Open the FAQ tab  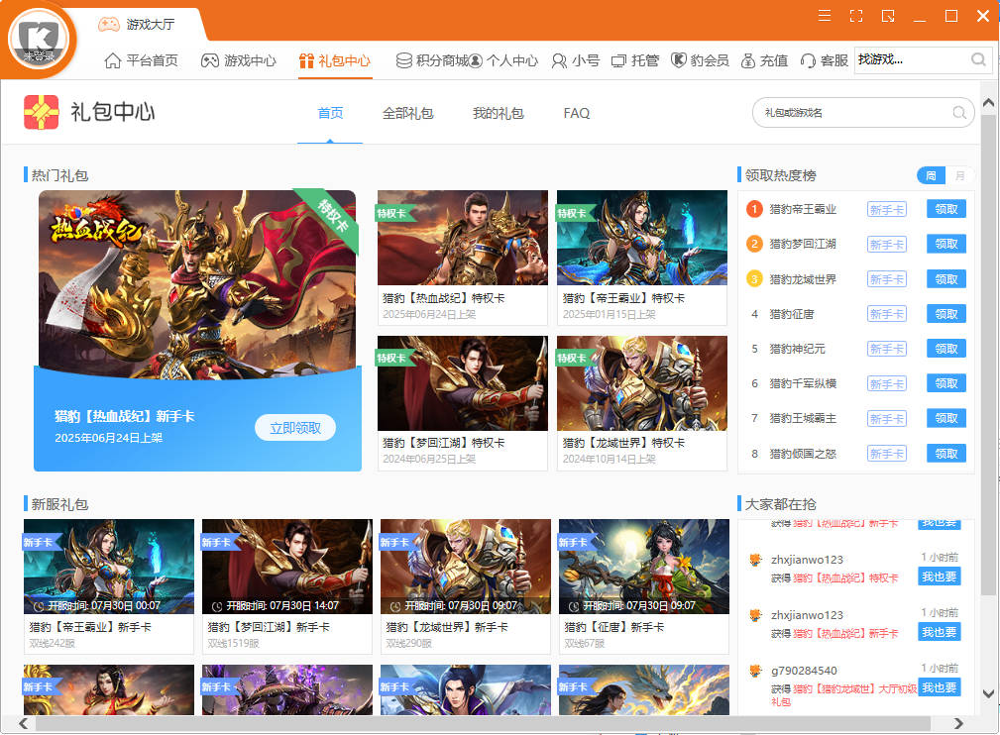[577, 113]
